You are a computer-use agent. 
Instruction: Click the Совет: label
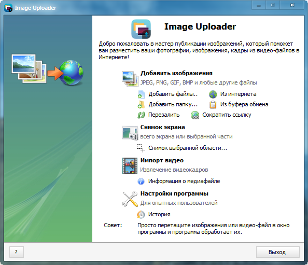[113, 225]
